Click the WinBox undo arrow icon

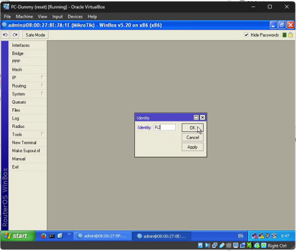click(5, 35)
